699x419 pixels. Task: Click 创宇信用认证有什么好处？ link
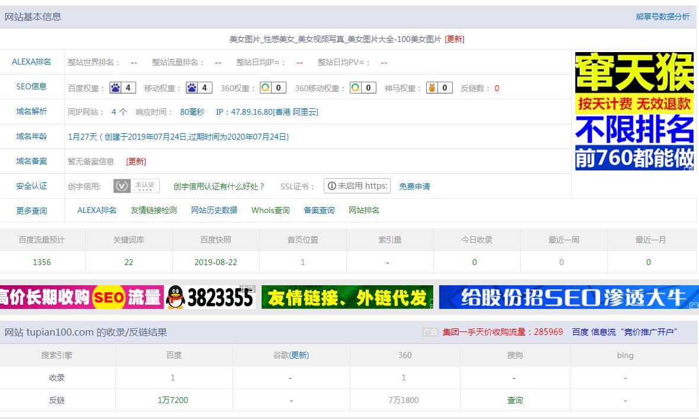pos(219,186)
